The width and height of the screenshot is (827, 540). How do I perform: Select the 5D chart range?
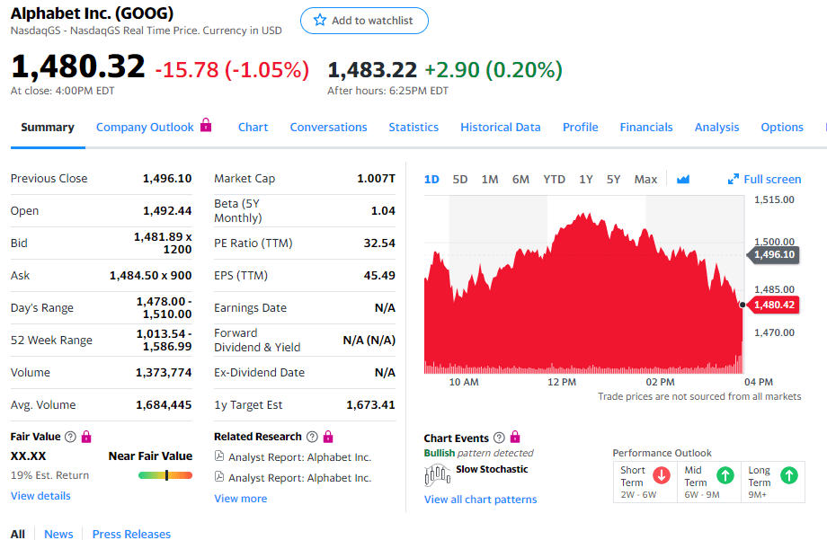tap(460, 180)
